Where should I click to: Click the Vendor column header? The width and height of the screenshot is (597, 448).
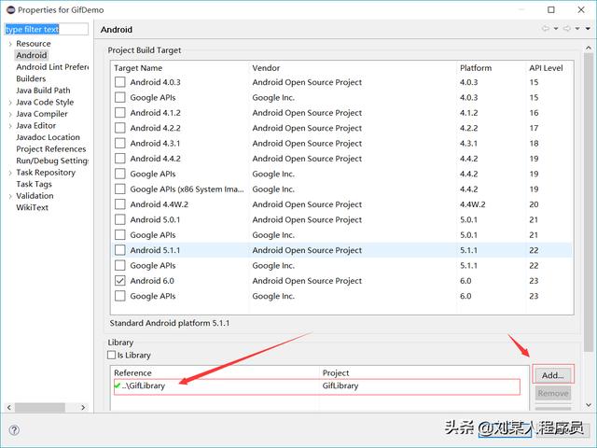(x=266, y=68)
